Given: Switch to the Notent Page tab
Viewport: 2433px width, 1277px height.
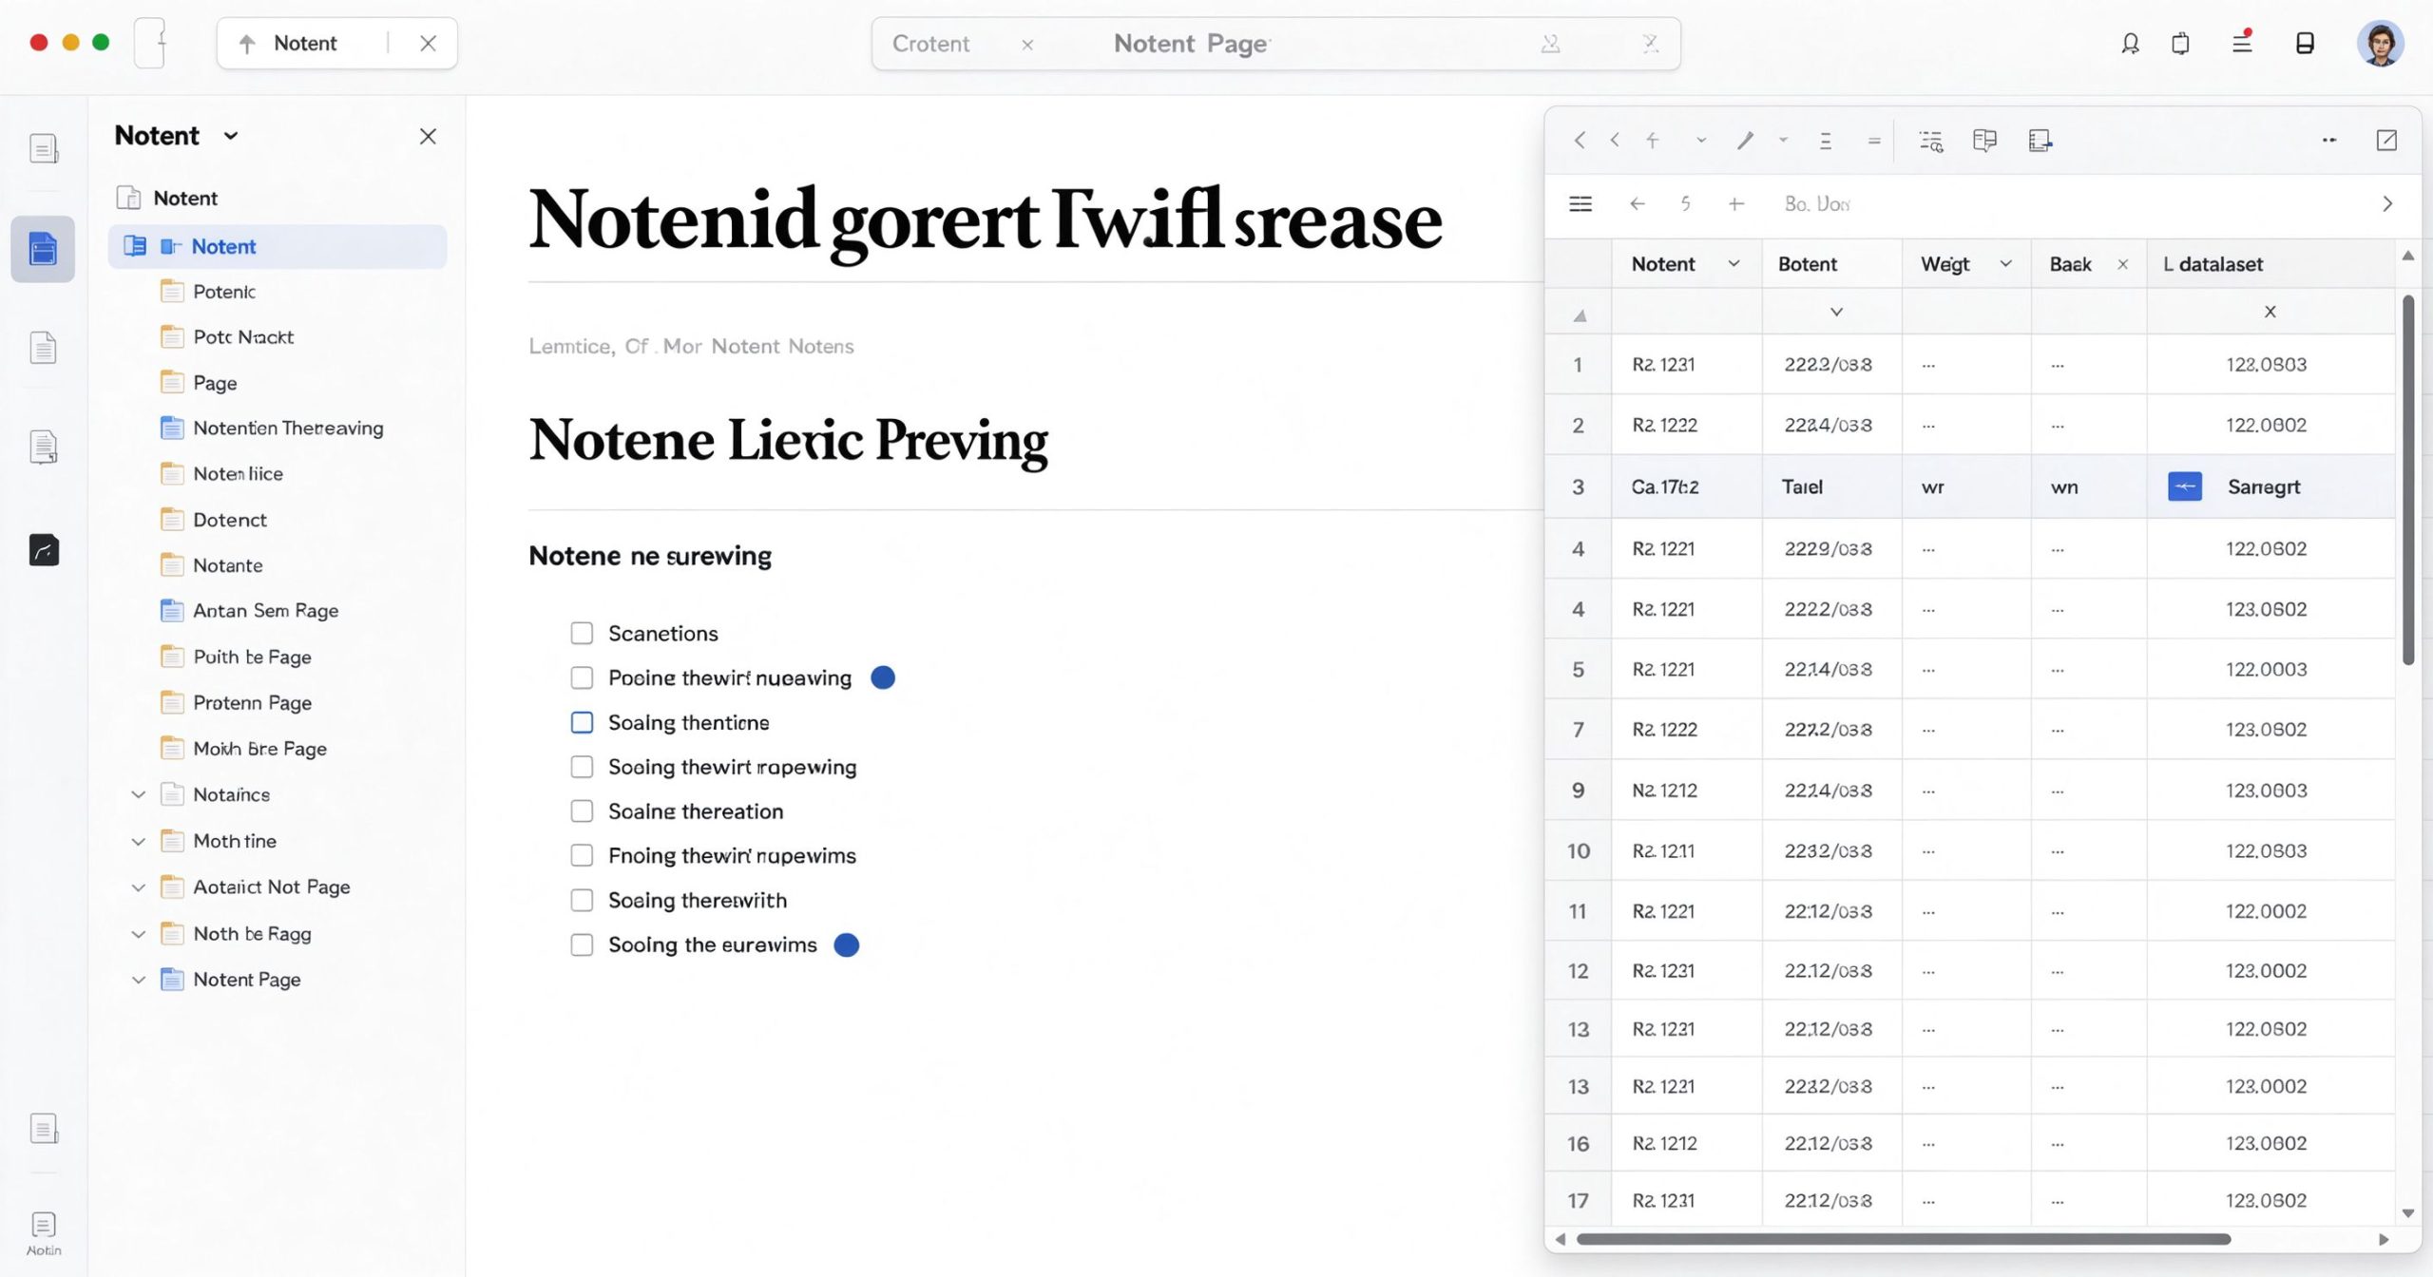Looking at the screenshot, I should pos(1191,44).
